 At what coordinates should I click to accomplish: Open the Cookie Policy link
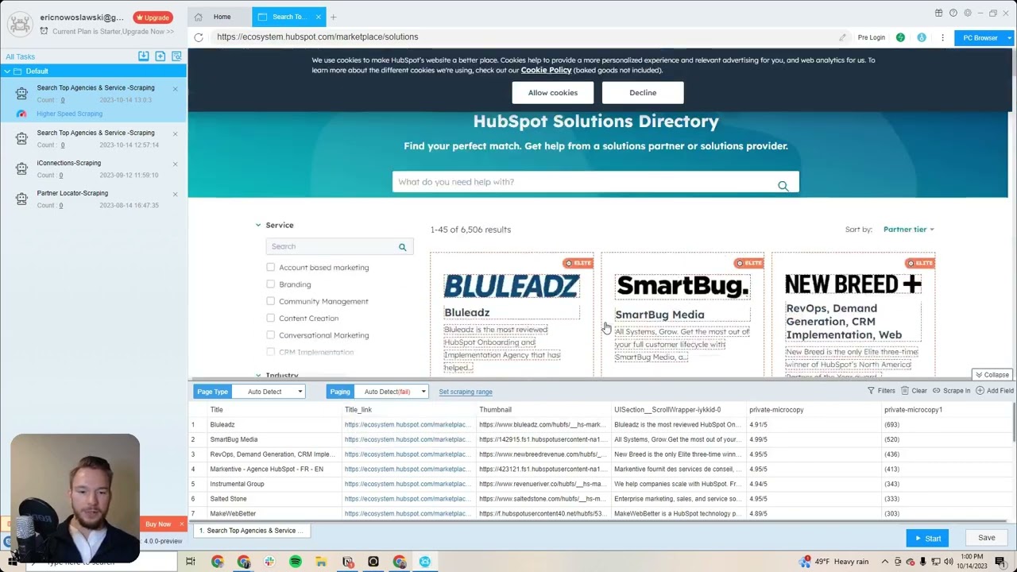[546, 70]
